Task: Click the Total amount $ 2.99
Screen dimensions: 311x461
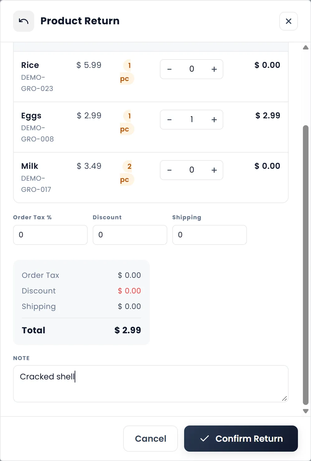Action: 128,330
